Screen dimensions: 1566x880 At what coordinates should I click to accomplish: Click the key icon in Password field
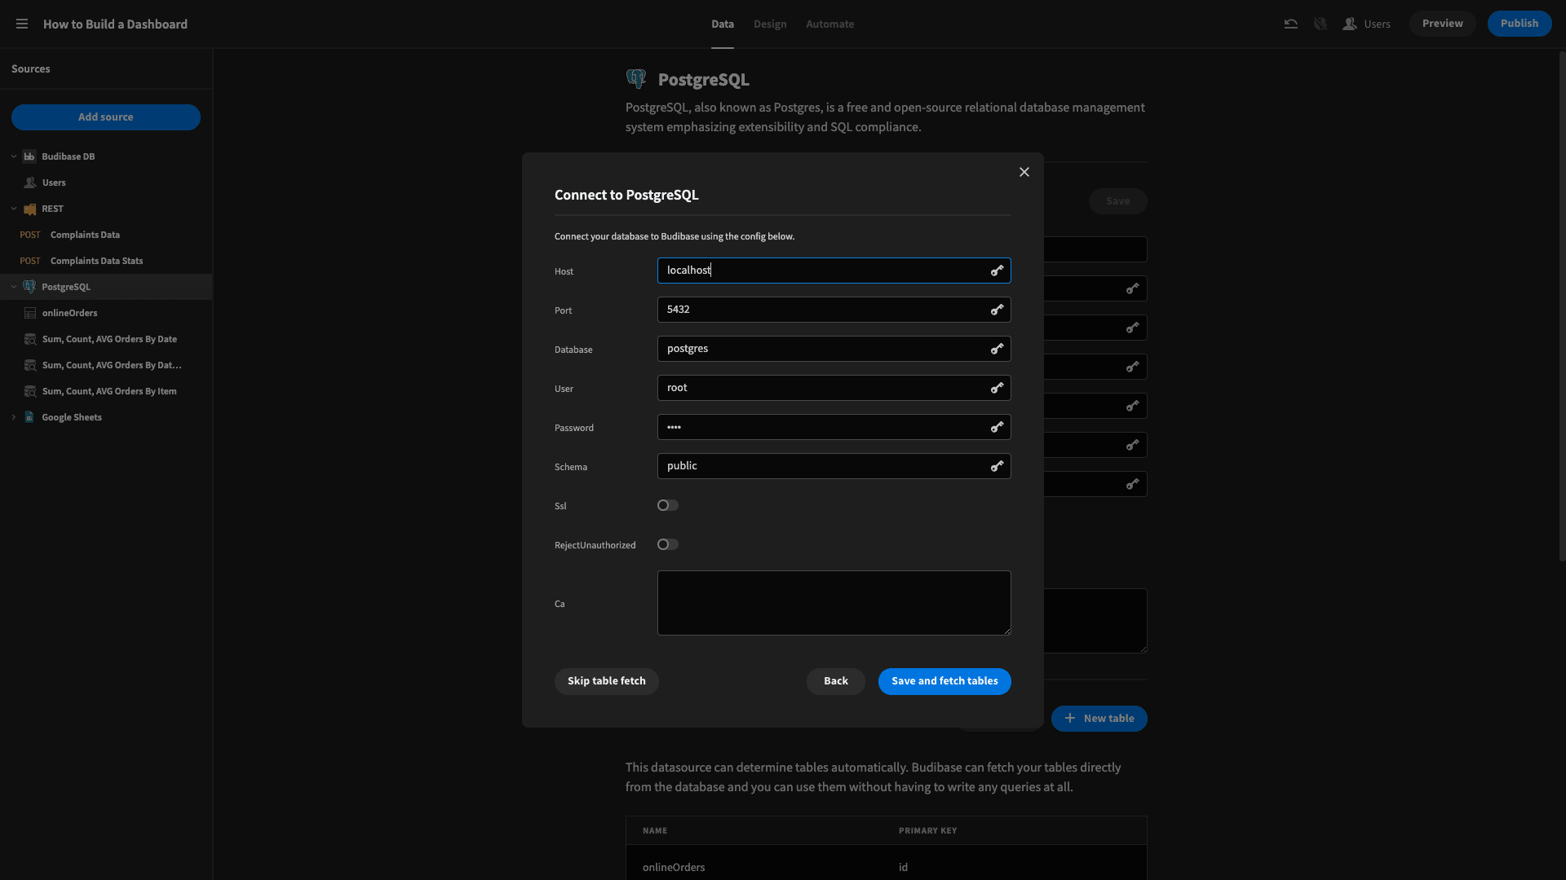[x=997, y=427]
